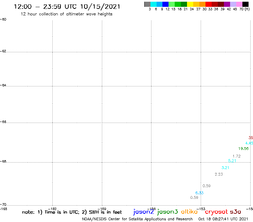Screen dimensions: 253x222
Task: Click the '70 (ft)' scale label
Action: [244, 9]
